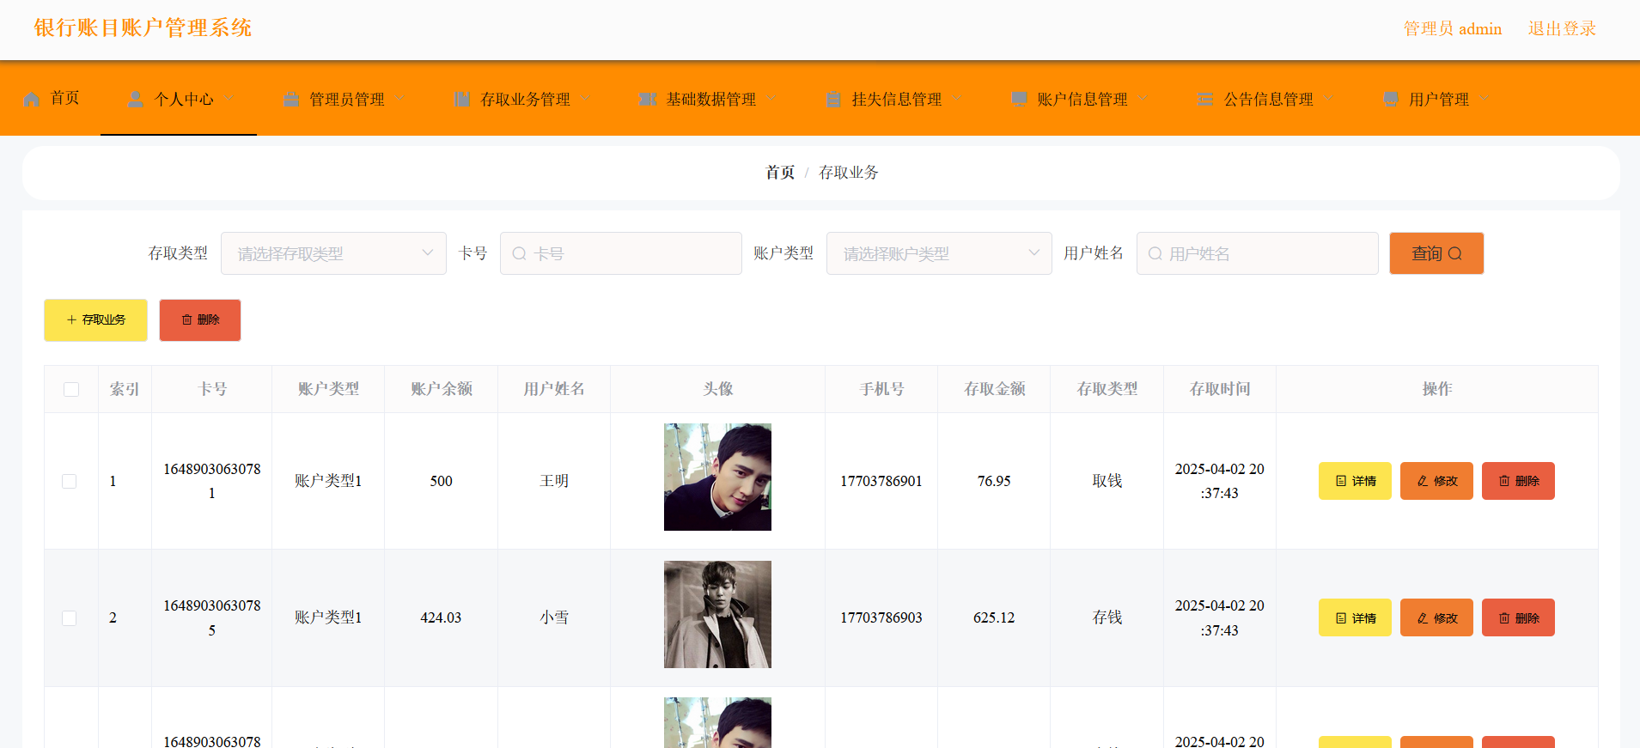Click the 管理员管理 menu icon
This screenshot has height=748, width=1640.
[291, 100]
